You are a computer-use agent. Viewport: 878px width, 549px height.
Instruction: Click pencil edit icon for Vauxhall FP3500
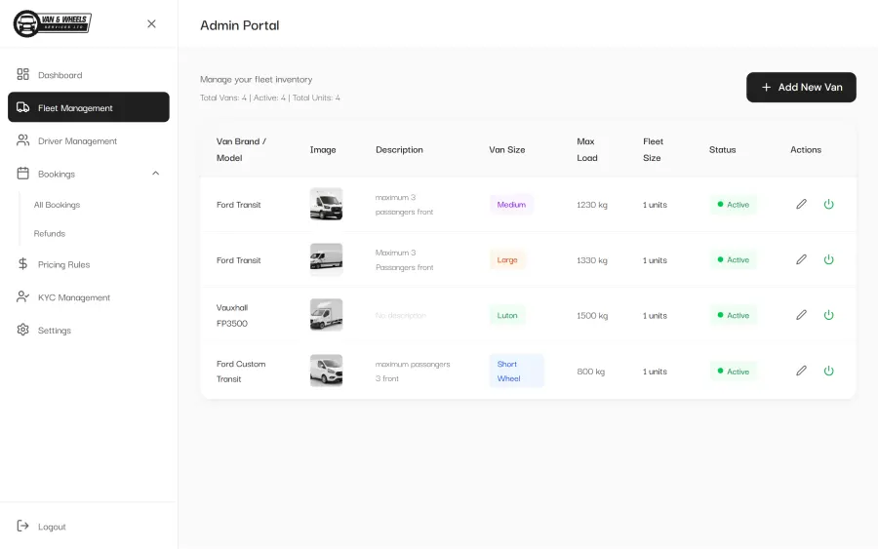[801, 315]
